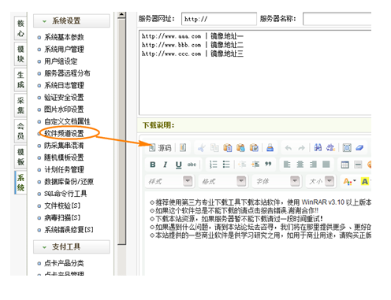This screenshot has width=391, height=300.
Task: Switch to the 会员 side tab
Action: 20,131
